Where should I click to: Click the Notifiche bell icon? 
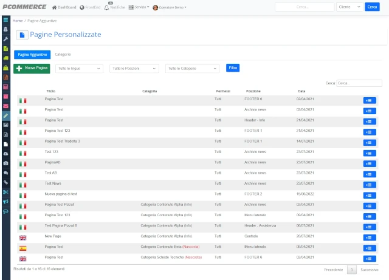[x=107, y=7]
